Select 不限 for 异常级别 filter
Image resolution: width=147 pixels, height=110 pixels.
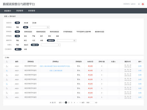point(17,36)
